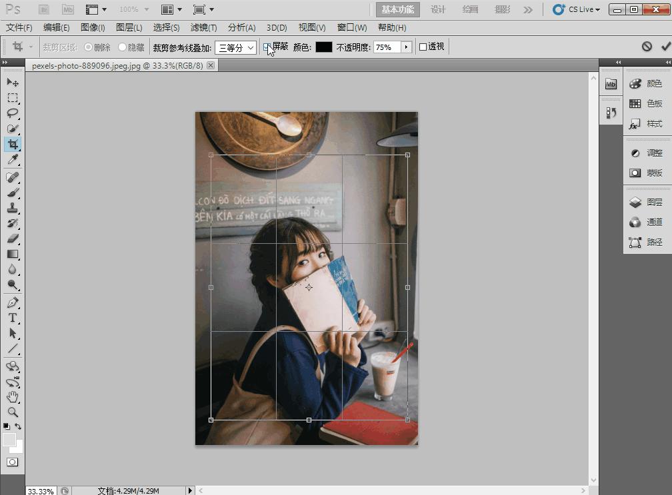Switch to the 设计 workspace
The width and height of the screenshot is (672, 495).
(439, 9)
